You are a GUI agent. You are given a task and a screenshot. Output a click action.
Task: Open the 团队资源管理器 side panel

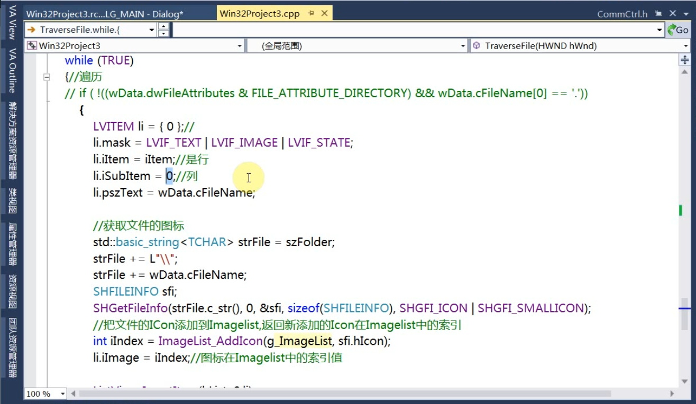pos(12,347)
